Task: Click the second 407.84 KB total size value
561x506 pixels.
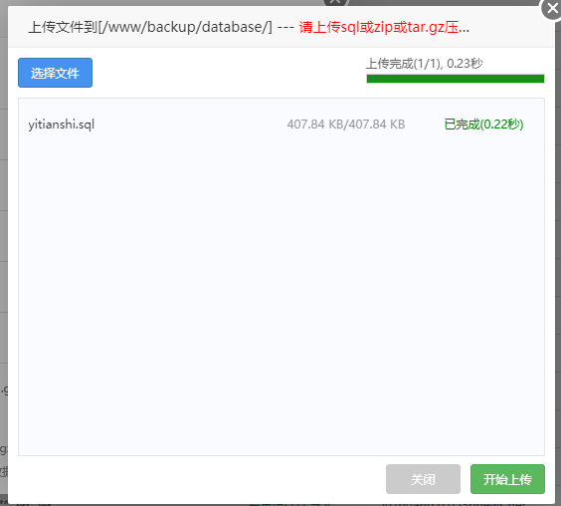Action: point(377,125)
